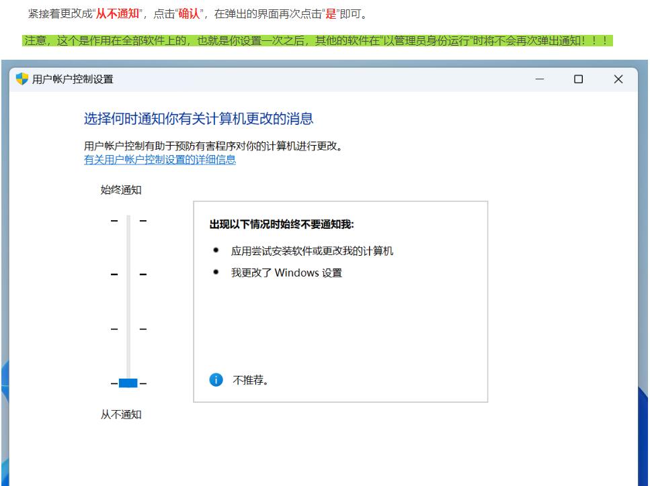650x486 pixels.
Task: Click the blue info icon beside 不推荐
Action: click(216, 380)
